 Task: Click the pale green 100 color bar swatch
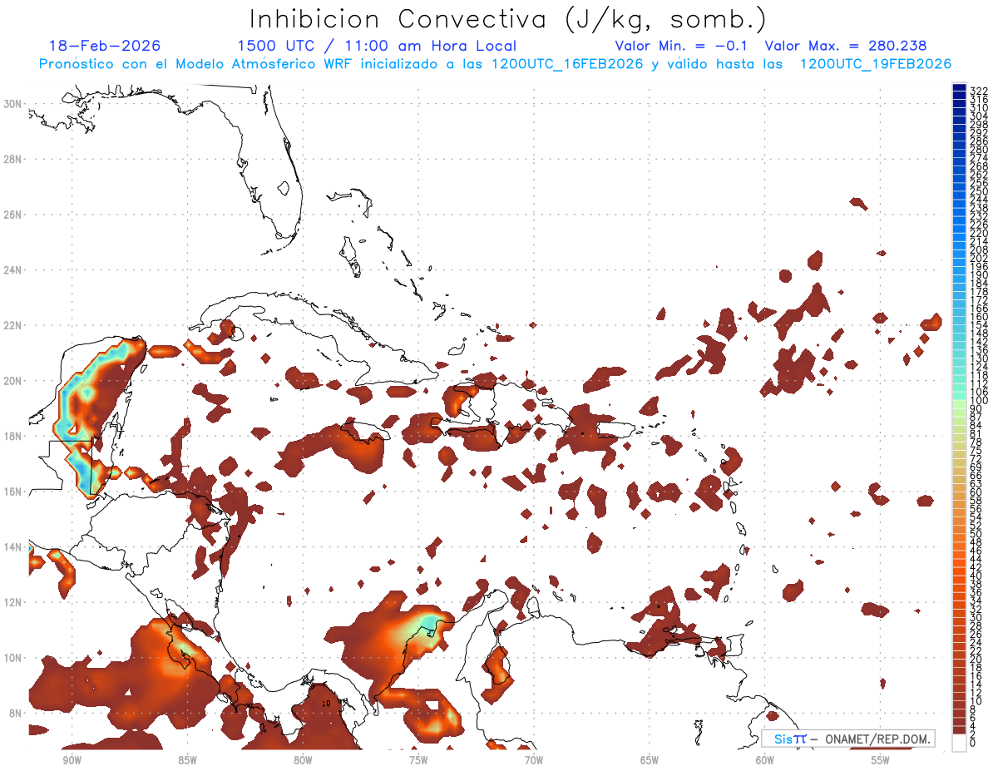pyautogui.click(x=959, y=403)
